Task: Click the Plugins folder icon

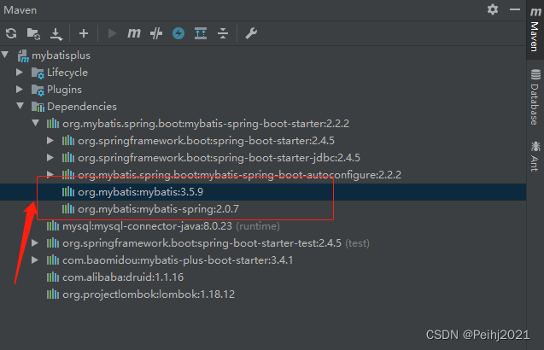Action: [x=38, y=90]
